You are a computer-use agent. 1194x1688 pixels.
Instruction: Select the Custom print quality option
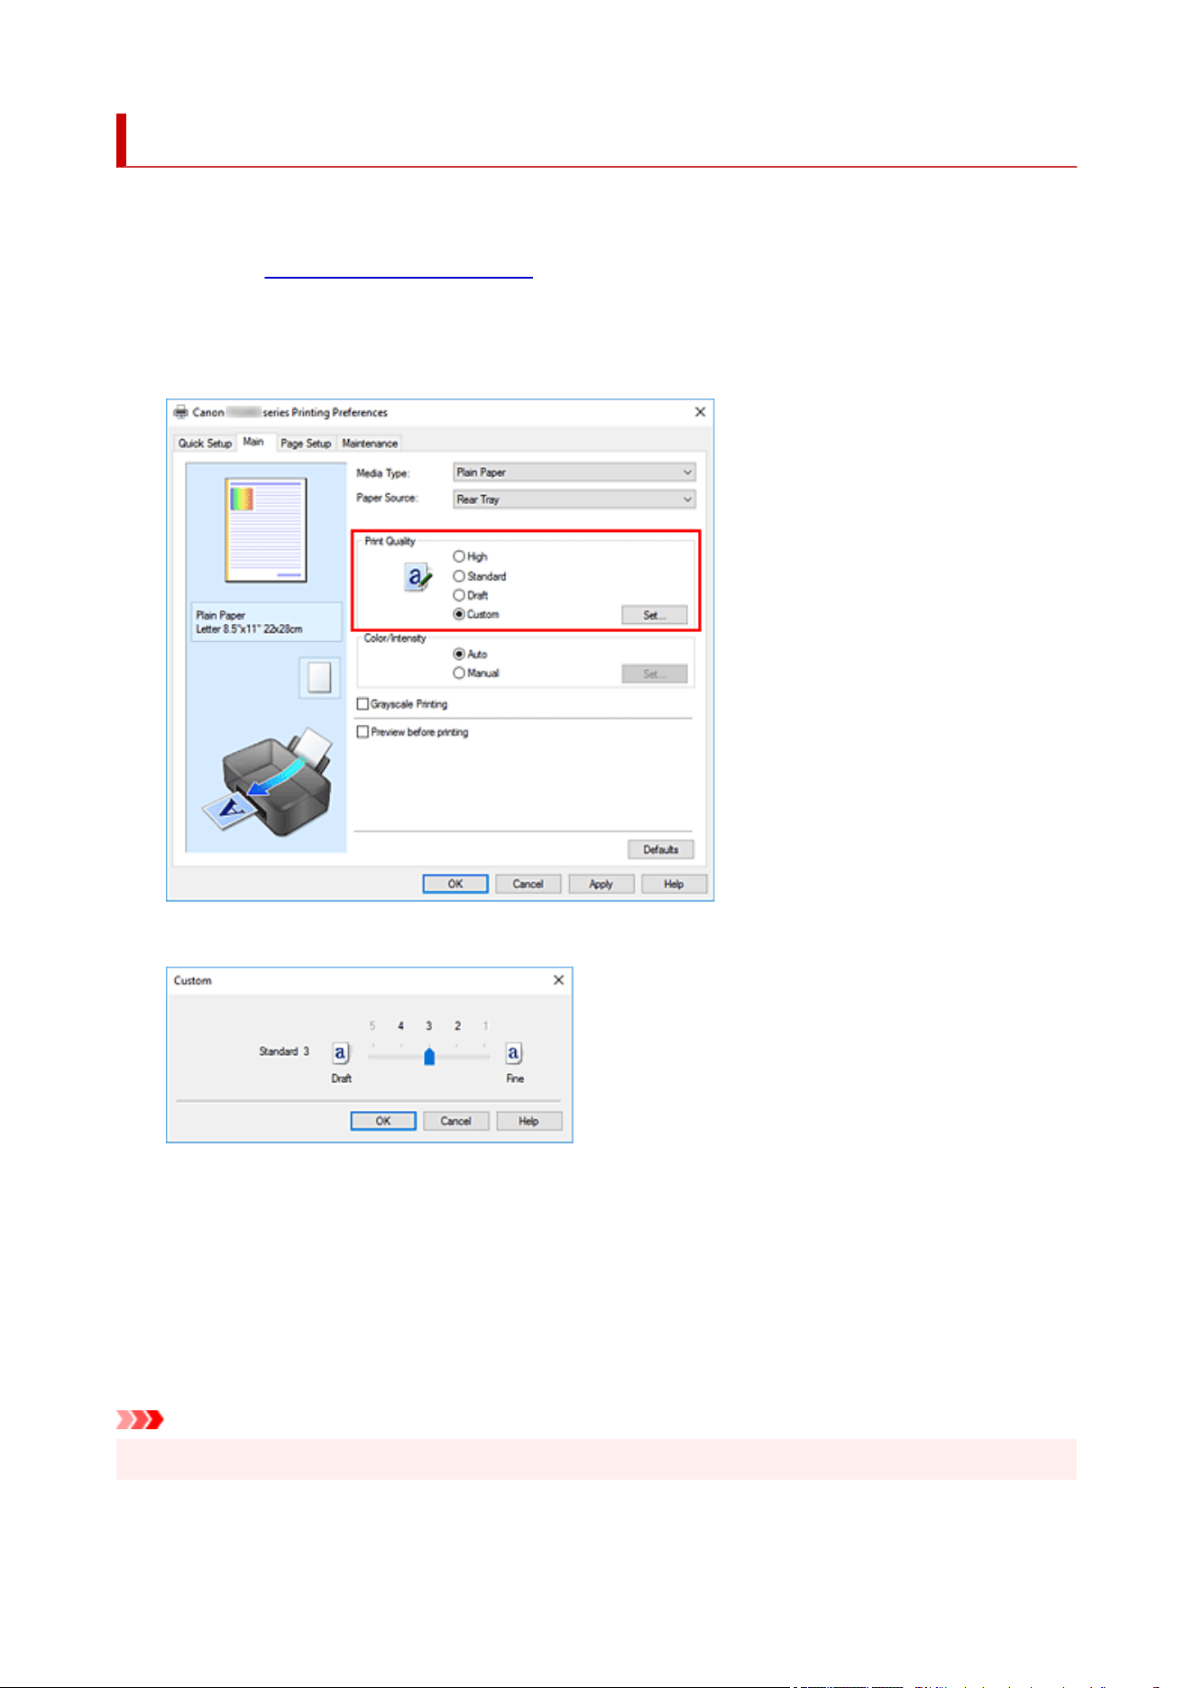pos(476,614)
